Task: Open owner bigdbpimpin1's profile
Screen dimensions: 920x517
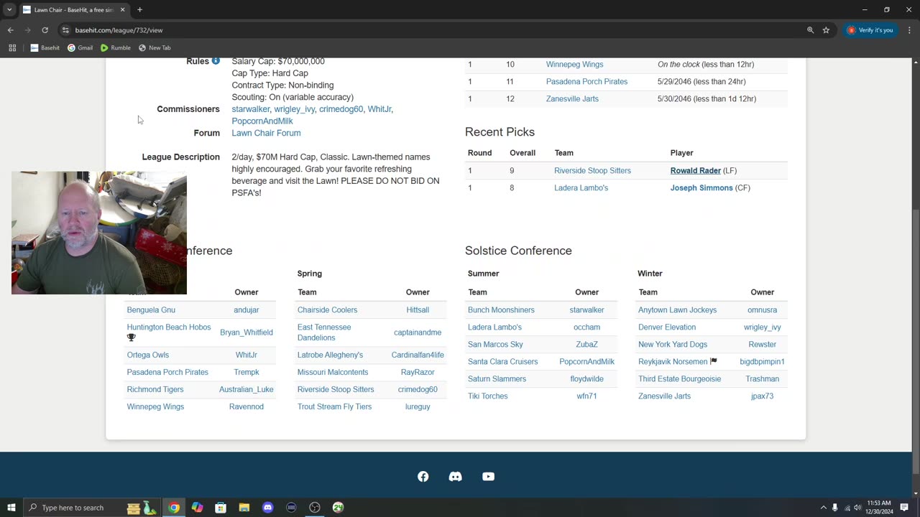Action: tap(762, 362)
